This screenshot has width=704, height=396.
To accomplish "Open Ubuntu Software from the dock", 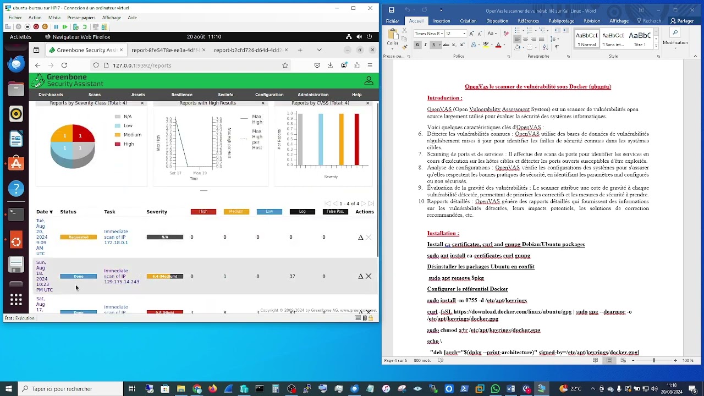I will (16, 163).
